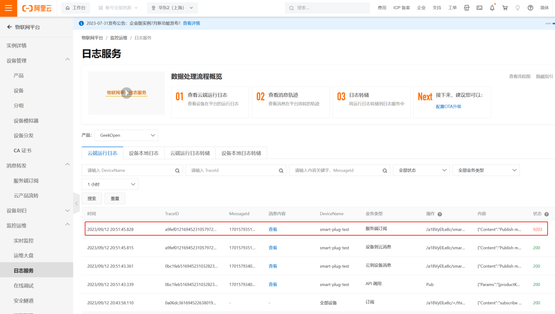Collapse the 设备管理 sidebar section
Screen dimensions: 555x314
[x=67, y=59]
